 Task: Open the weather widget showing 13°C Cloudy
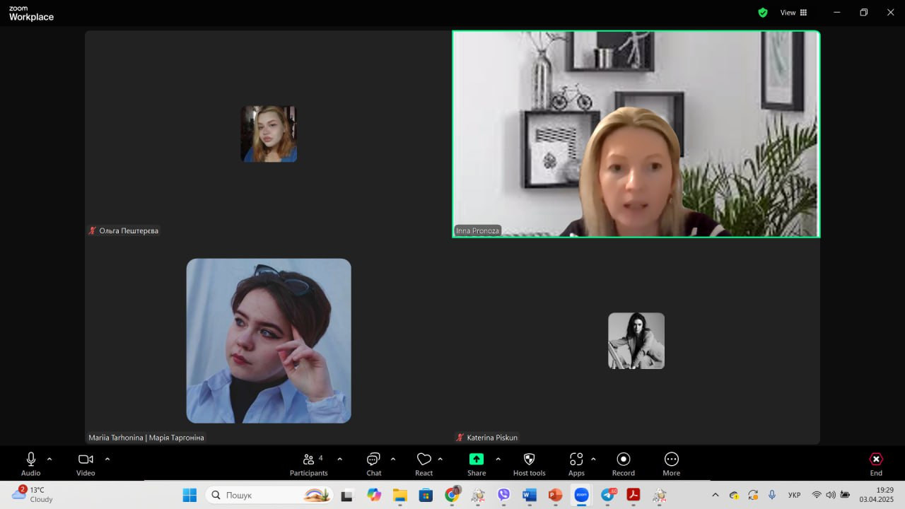tap(33, 494)
